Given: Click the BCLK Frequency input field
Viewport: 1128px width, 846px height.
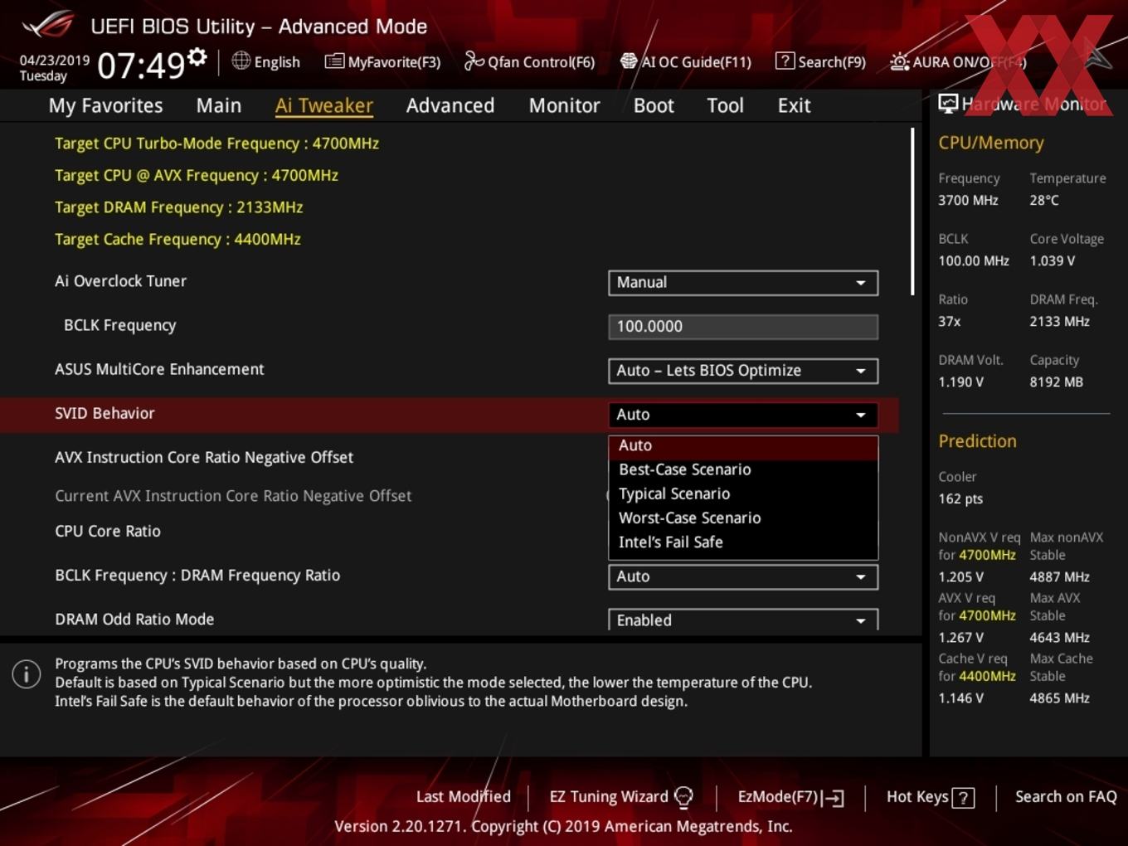Looking at the screenshot, I should [x=743, y=327].
